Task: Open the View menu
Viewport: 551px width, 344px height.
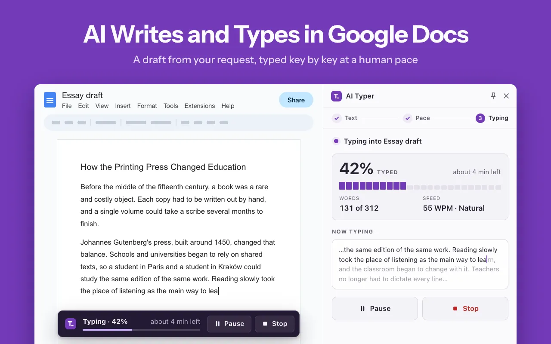Action: 102,106
